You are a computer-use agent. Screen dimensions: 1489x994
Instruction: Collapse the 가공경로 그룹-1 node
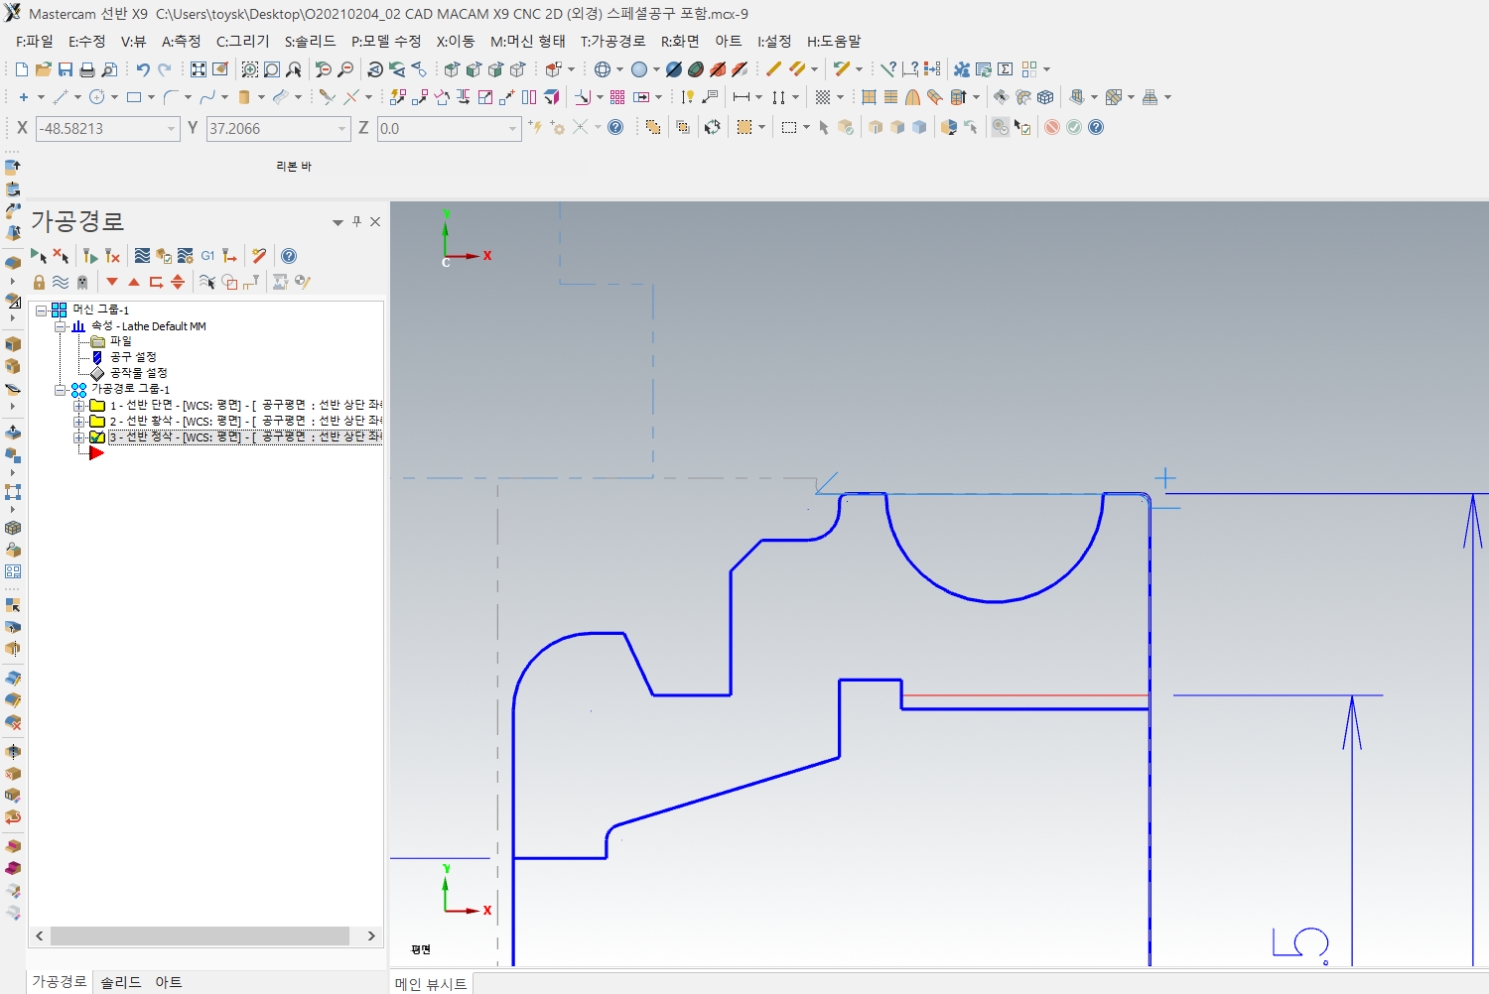60,390
